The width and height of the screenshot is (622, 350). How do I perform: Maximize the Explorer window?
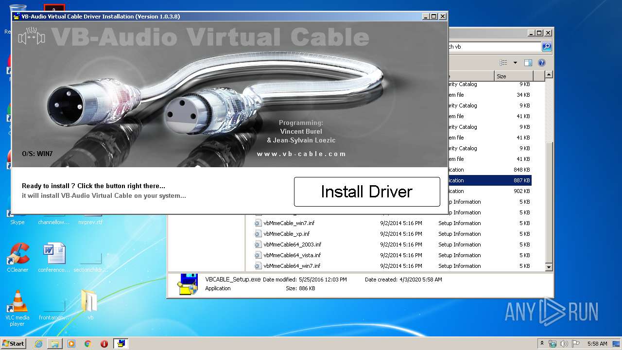(539, 33)
